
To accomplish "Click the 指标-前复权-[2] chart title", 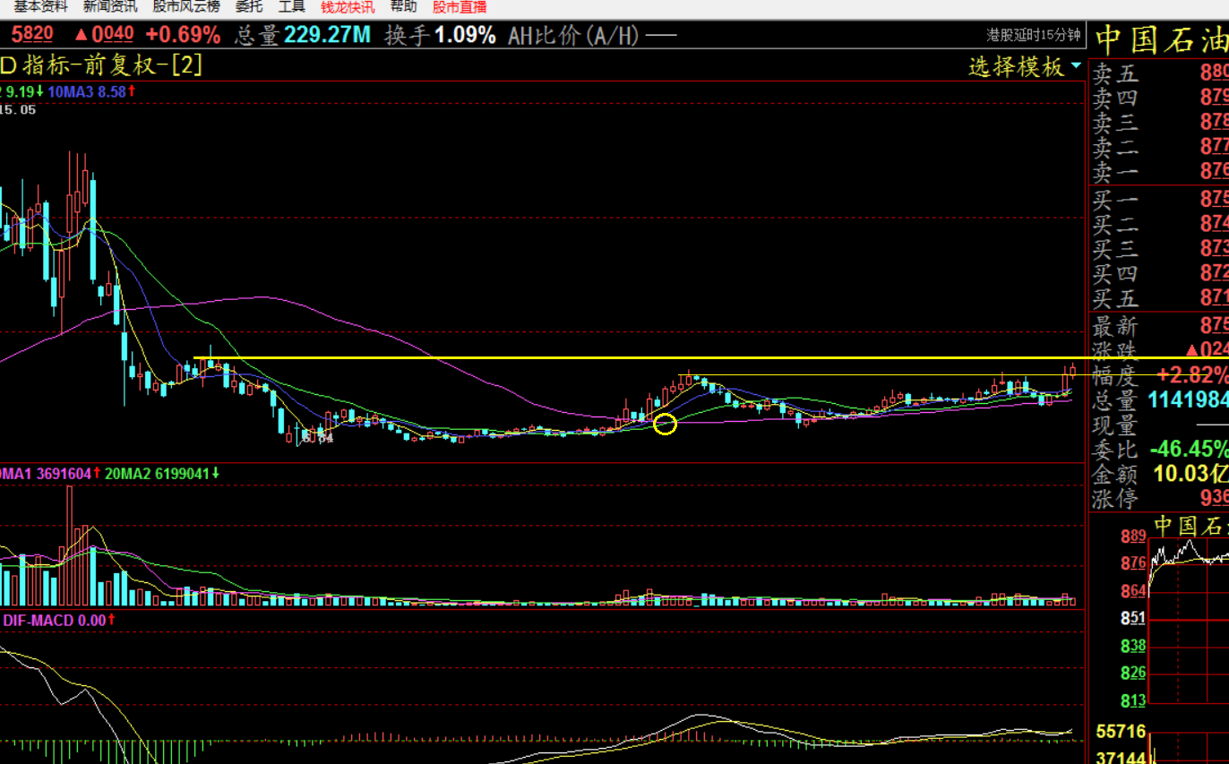I will (x=114, y=65).
